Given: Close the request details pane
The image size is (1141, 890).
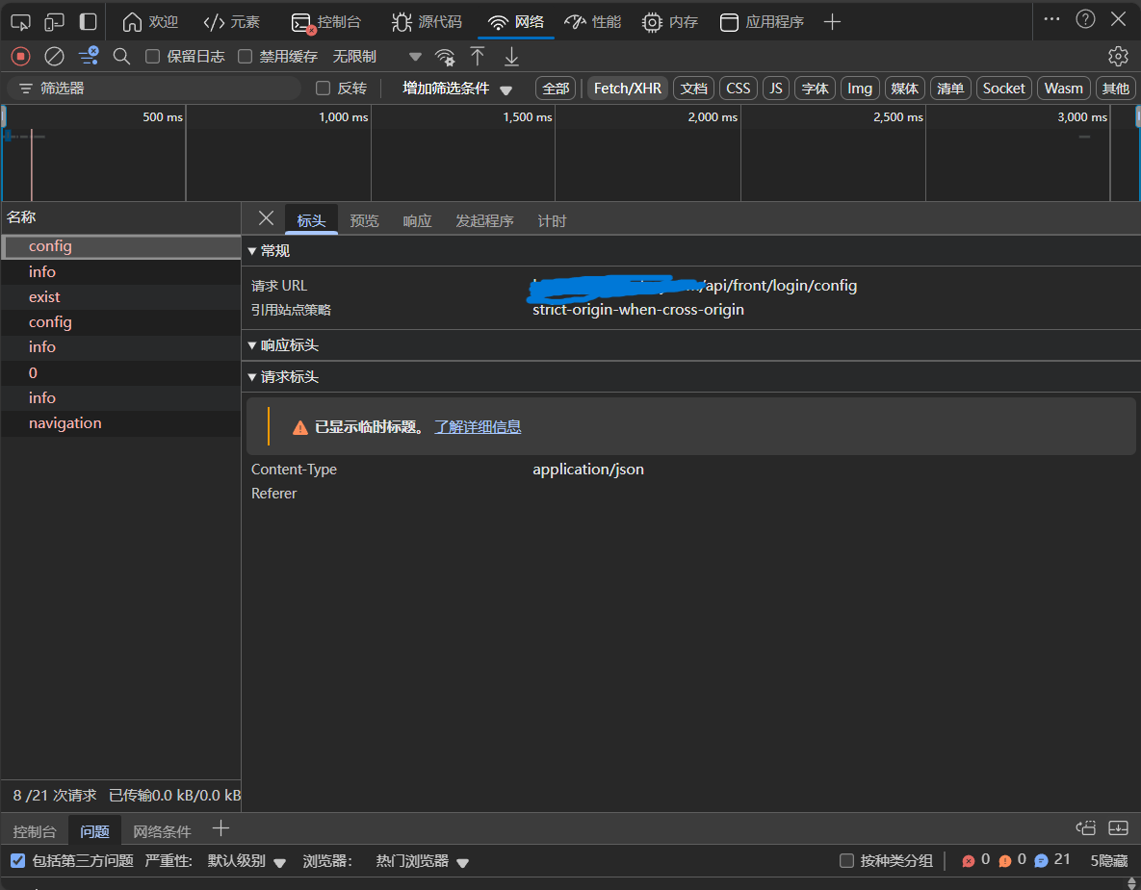Looking at the screenshot, I should coord(267,218).
